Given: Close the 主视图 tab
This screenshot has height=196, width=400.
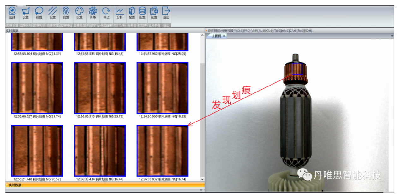Looking at the screenshot, I should (x=224, y=36).
